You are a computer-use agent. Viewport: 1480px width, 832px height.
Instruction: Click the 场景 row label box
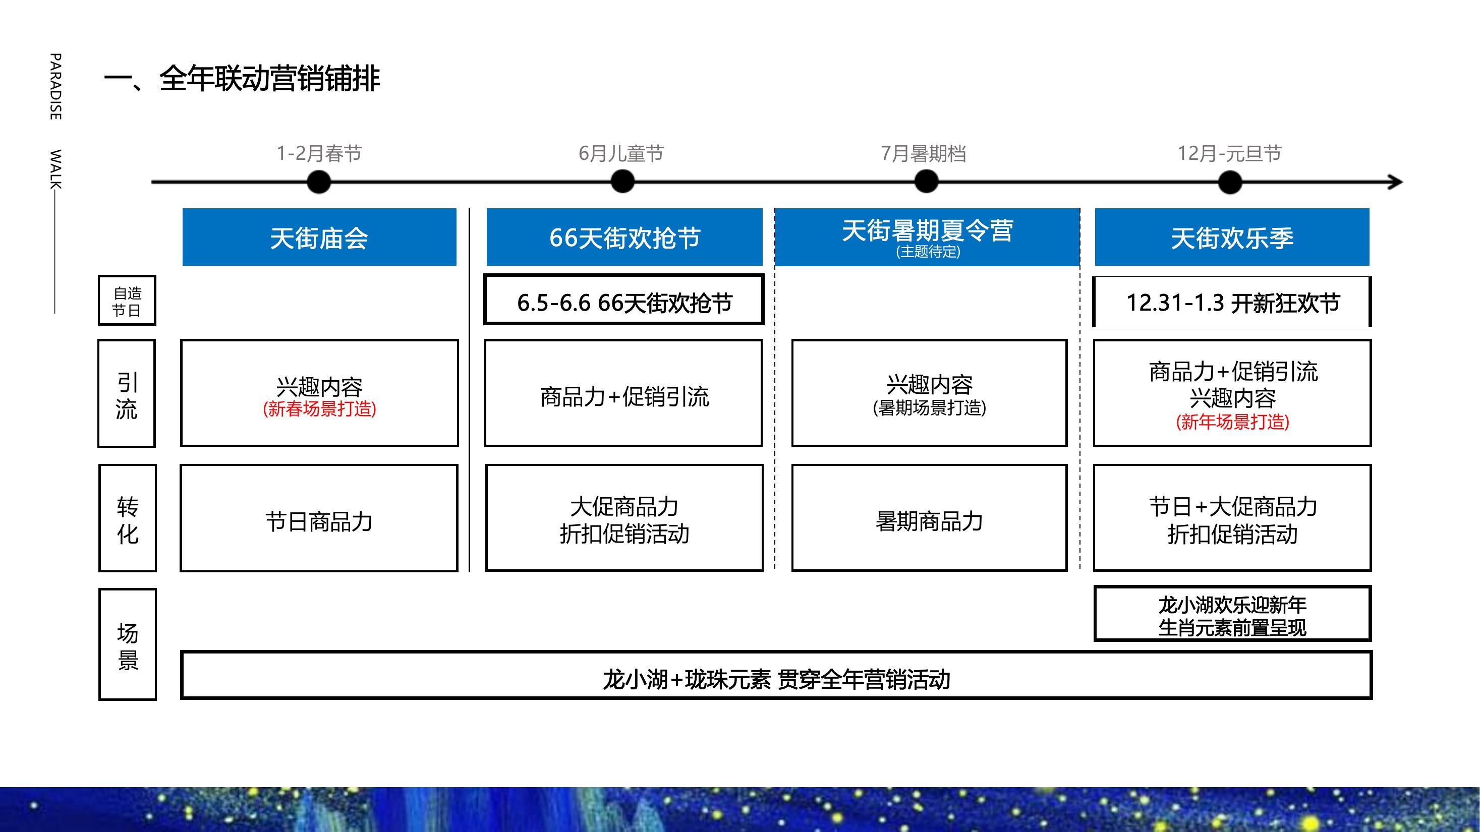(128, 644)
